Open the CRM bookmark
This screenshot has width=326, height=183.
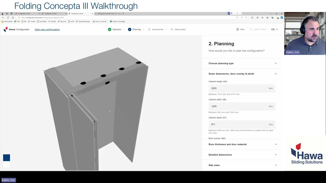17,21
